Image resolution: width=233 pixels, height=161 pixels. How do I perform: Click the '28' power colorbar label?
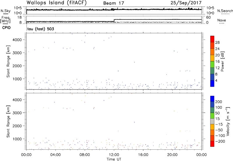point(217,42)
